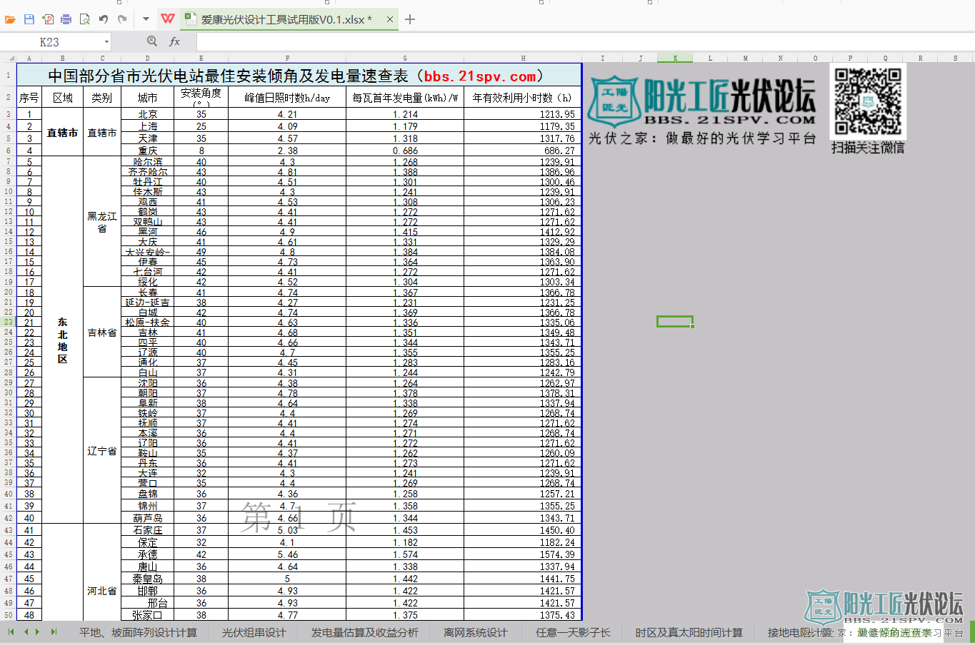
Task: Open Print Preview from the toolbar
Action: [x=84, y=19]
